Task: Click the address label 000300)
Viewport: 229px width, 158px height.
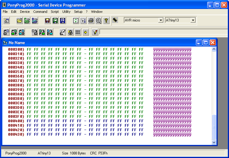Action: tap(16, 49)
